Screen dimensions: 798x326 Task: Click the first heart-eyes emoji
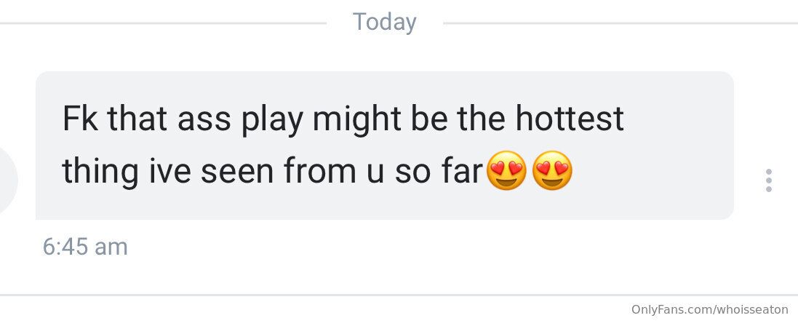506,170
